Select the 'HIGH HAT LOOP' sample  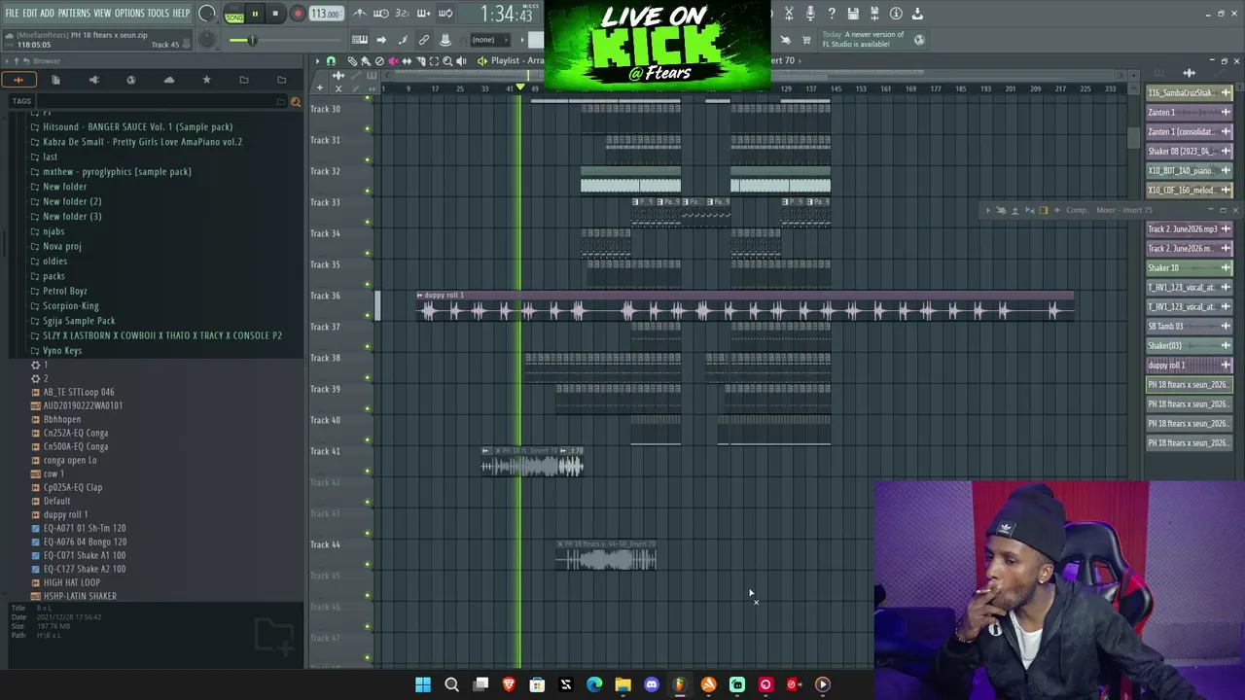(x=72, y=582)
